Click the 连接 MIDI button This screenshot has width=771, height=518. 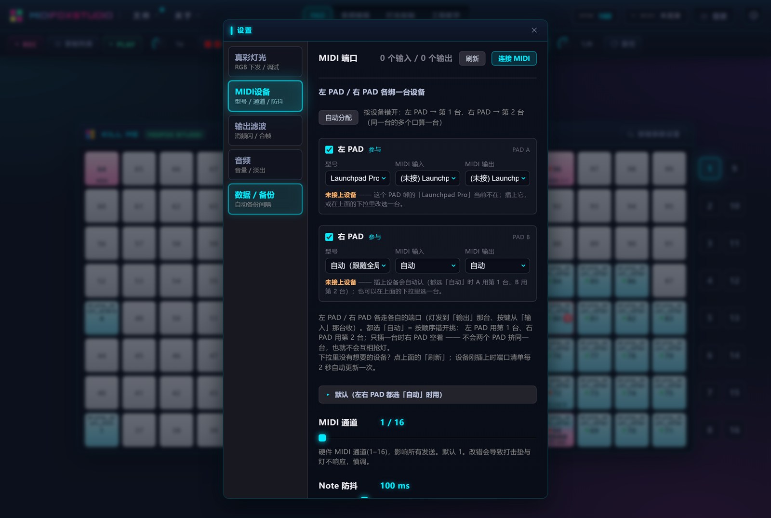tap(514, 58)
